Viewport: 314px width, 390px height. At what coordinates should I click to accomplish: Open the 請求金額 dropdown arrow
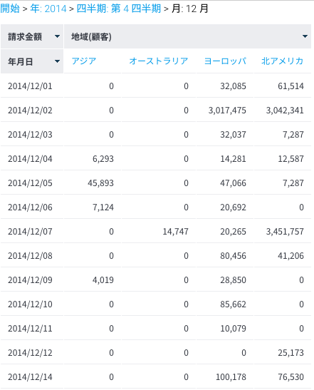click(57, 36)
